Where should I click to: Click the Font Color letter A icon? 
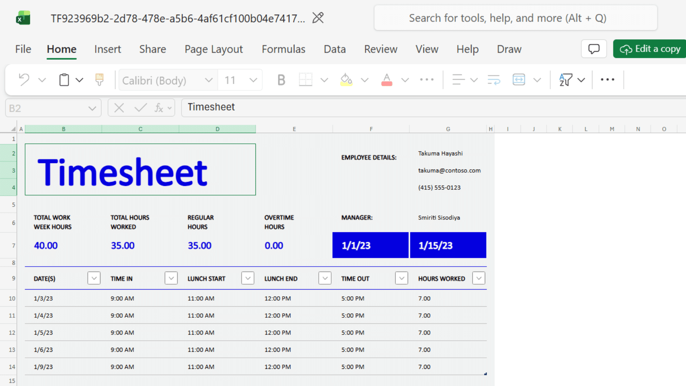tap(387, 80)
